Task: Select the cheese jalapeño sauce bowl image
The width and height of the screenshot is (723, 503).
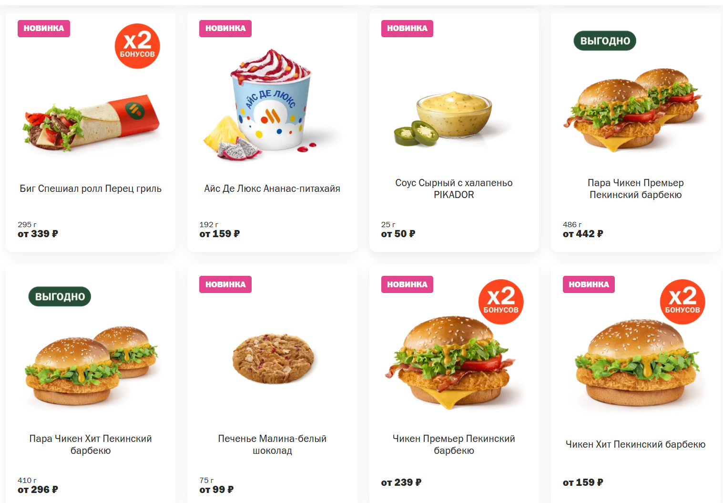Action: pos(443,118)
